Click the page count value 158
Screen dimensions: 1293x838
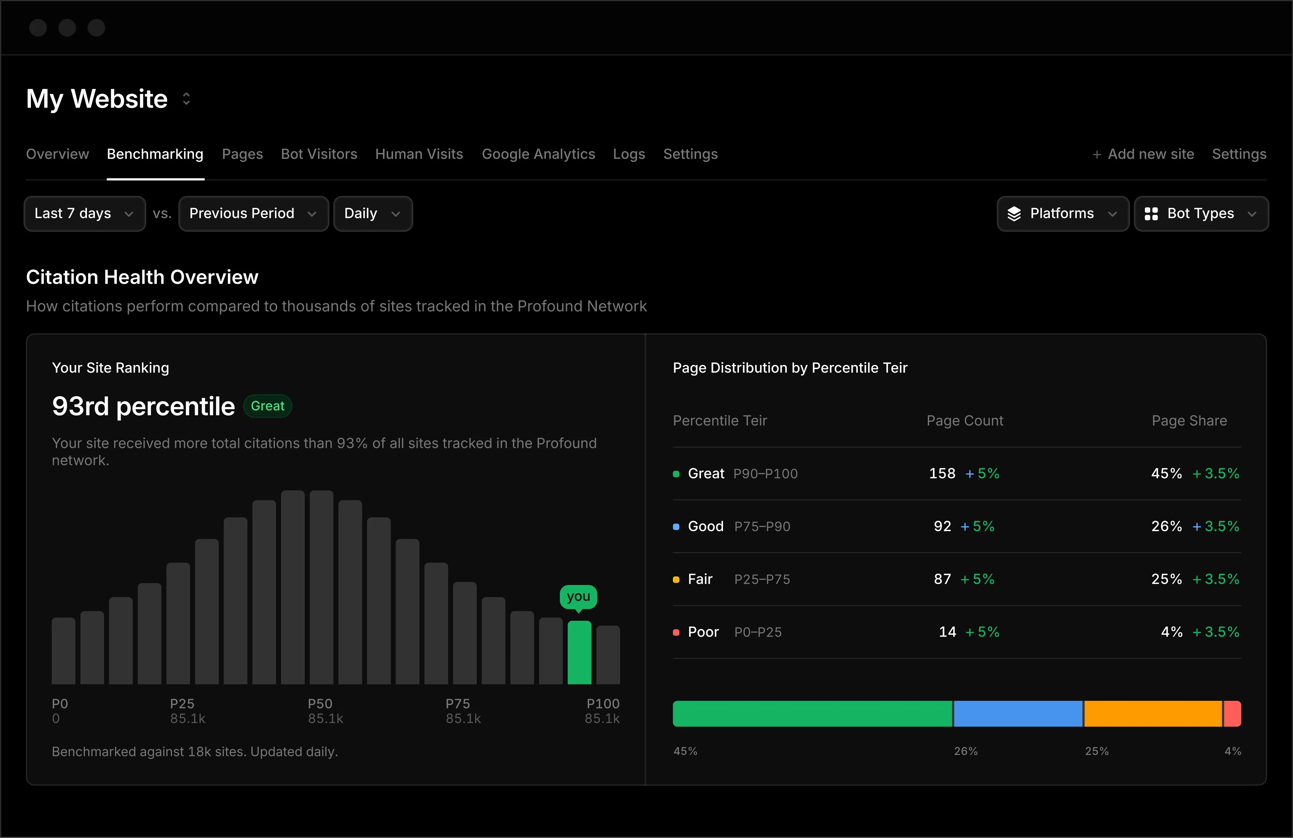942,474
